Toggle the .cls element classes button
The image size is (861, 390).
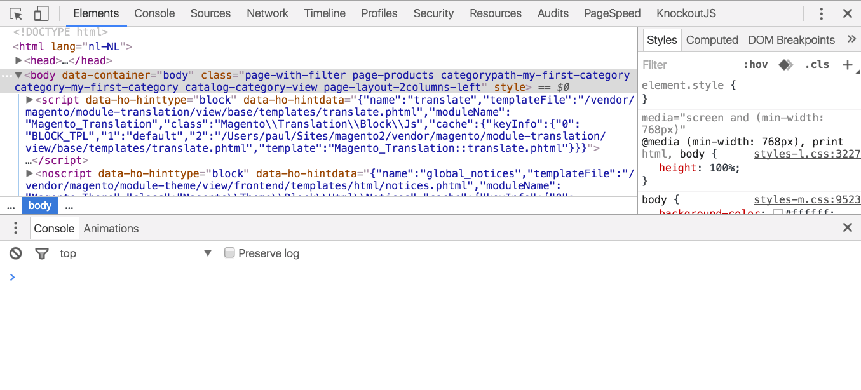pos(817,65)
